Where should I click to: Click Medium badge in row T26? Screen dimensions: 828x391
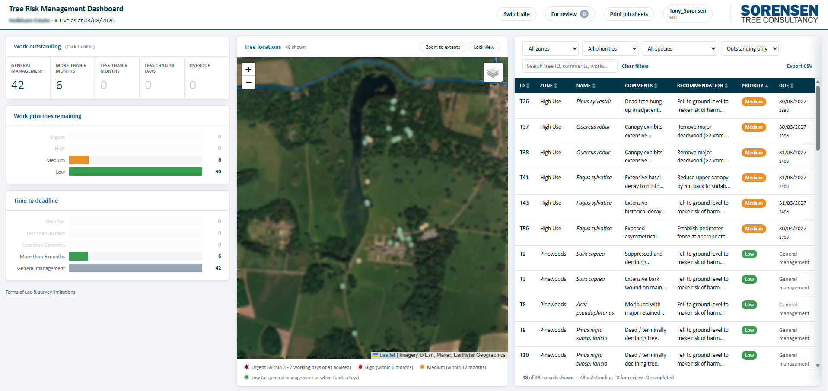click(754, 102)
